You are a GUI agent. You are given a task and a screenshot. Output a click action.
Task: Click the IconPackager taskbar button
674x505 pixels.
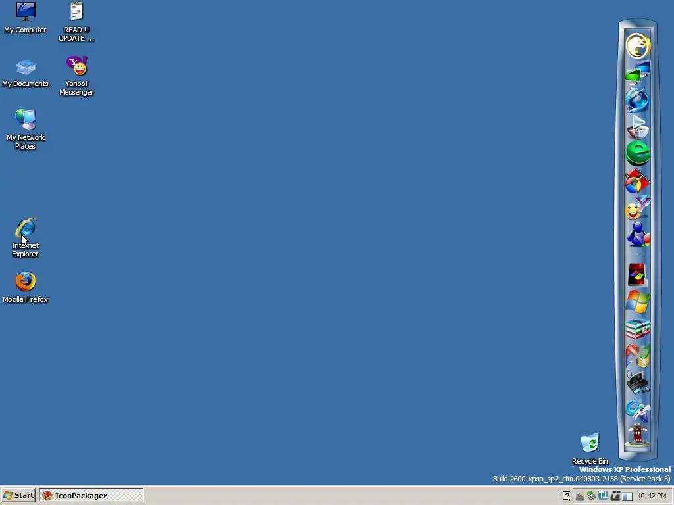click(x=91, y=495)
